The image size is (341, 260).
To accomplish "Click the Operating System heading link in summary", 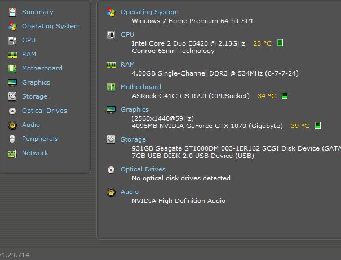I will 149,12.
